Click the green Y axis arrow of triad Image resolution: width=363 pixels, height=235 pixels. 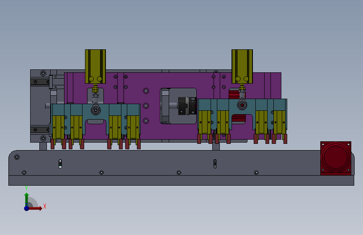tap(27, 199)
